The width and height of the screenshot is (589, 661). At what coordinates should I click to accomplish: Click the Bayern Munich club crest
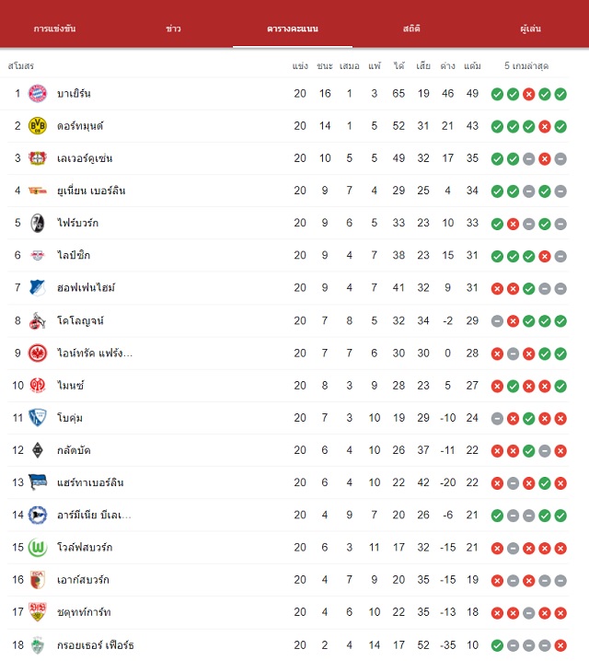(38, 94)
